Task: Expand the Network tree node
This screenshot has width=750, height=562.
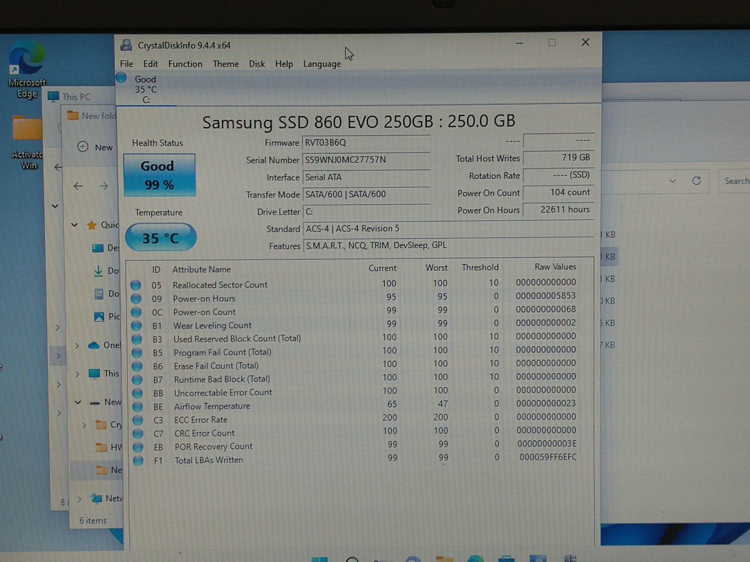Action: 79,499
